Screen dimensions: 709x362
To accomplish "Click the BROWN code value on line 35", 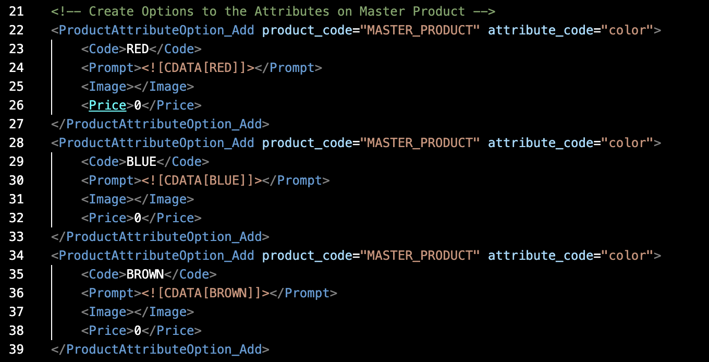I will coord(145,274).
